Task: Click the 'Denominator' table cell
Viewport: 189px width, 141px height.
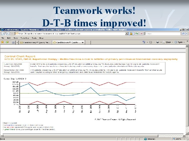Action: click(16, 71)
